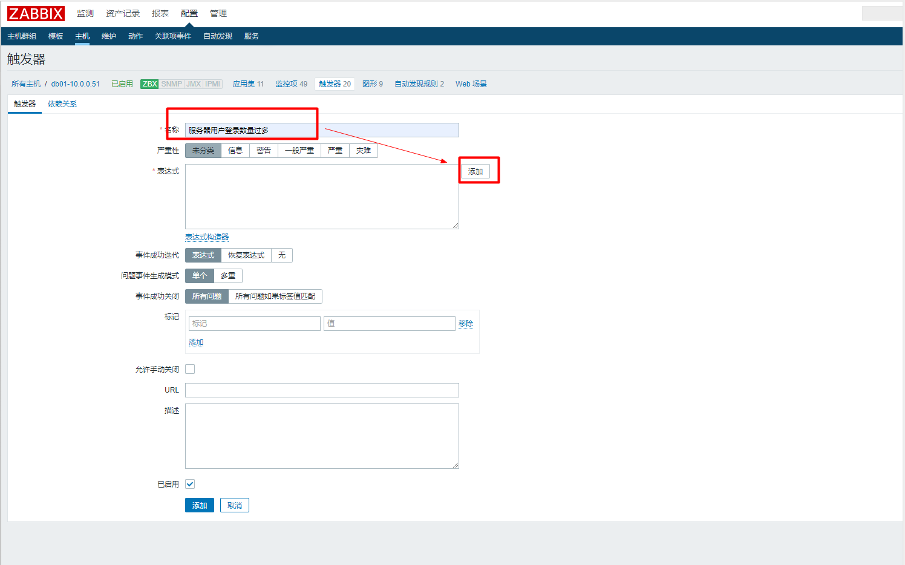905x565 pixels.
Task: Go to 服务 submenu
Action: coord(252,36)
